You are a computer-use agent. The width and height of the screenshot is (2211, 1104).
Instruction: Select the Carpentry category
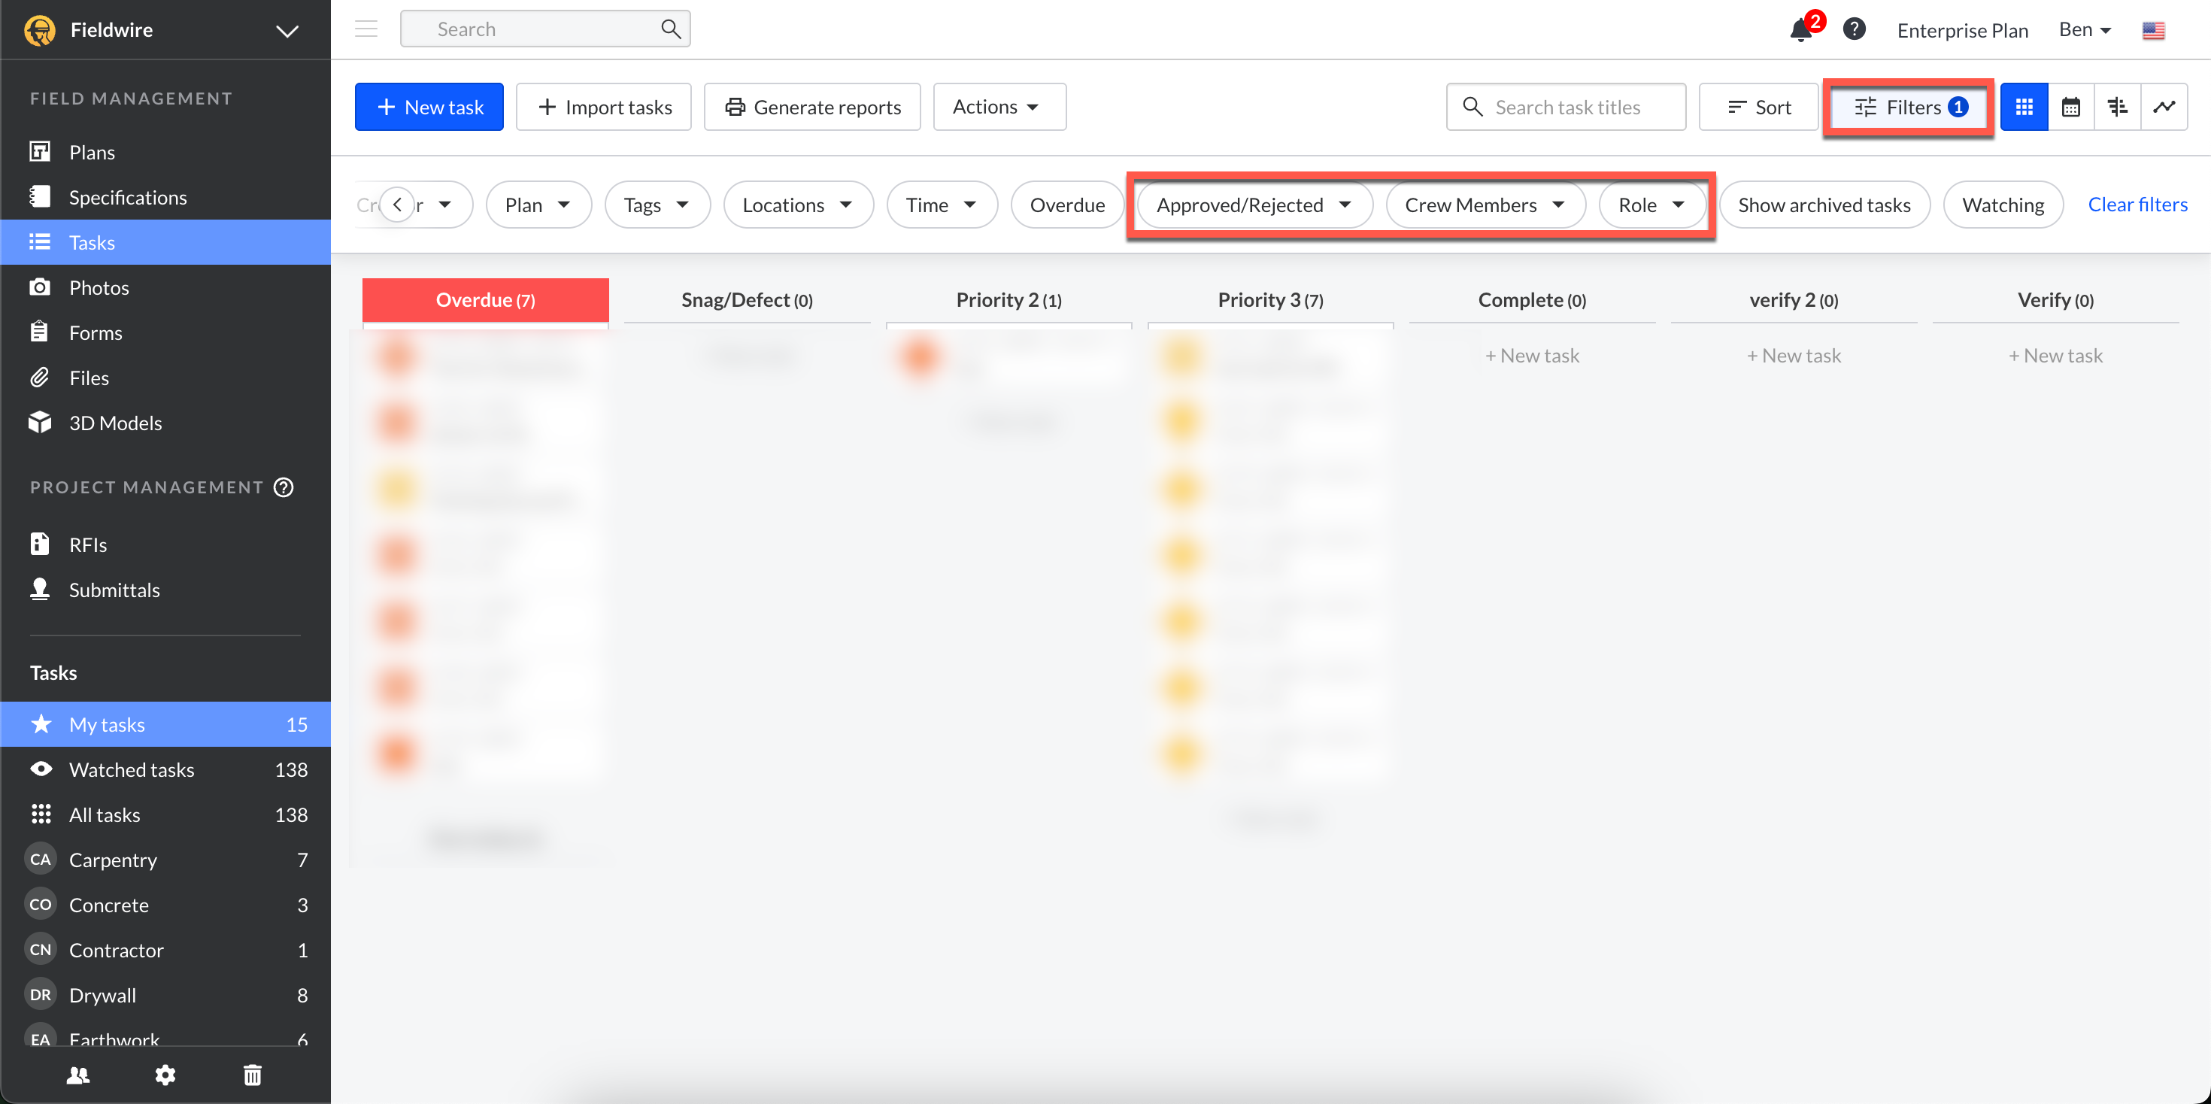coord(165,860)
